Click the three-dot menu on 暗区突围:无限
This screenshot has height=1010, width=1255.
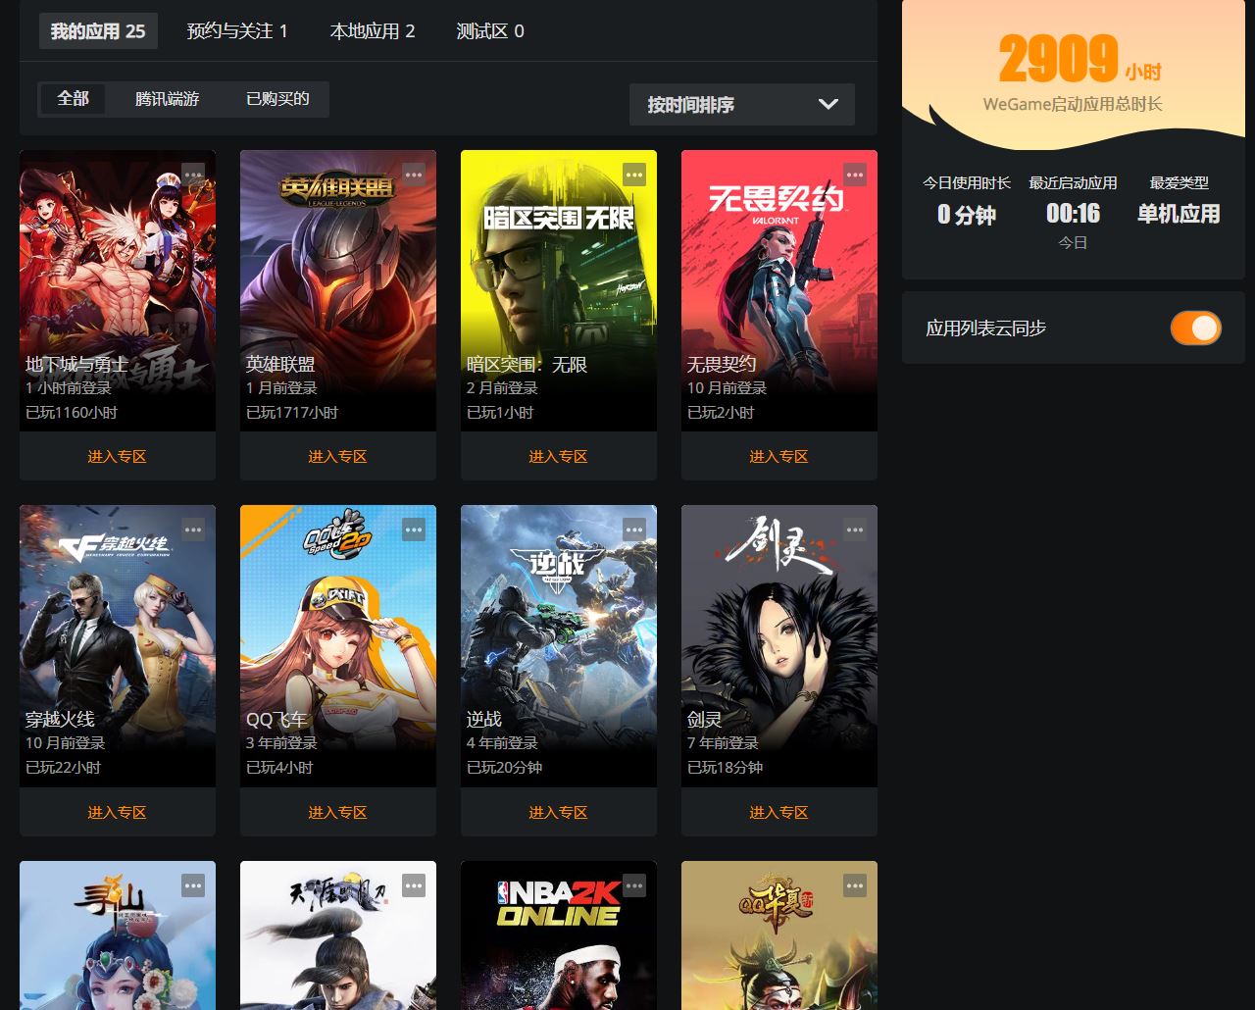(634, 175)
